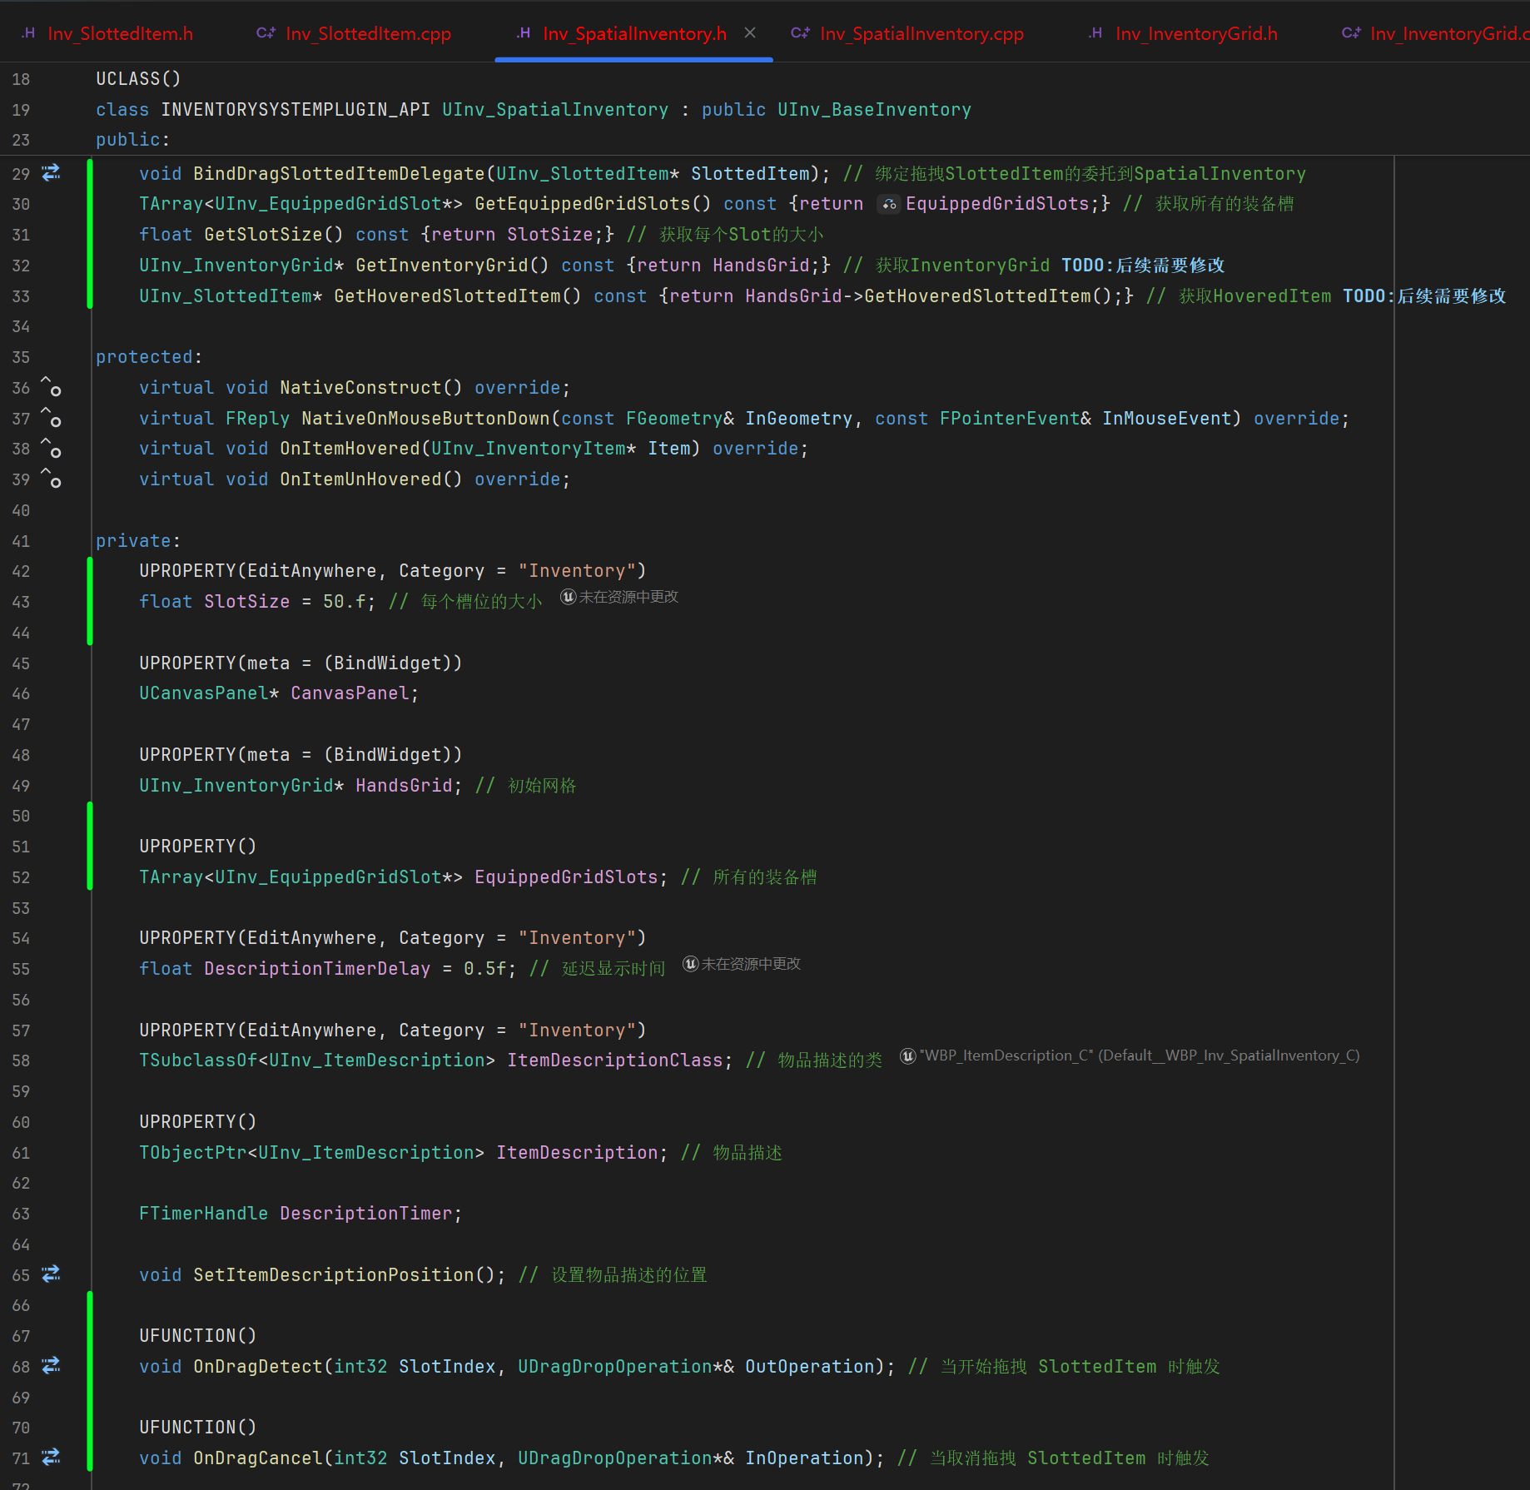Click the SlotSize variable on line 43
Viewport: 1530px width, 1490px height.
point(247,602)
